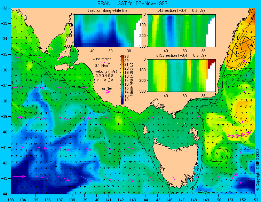
Task: Click the "Copyright CSIRO 2005" vertical text
Action: 258,170
